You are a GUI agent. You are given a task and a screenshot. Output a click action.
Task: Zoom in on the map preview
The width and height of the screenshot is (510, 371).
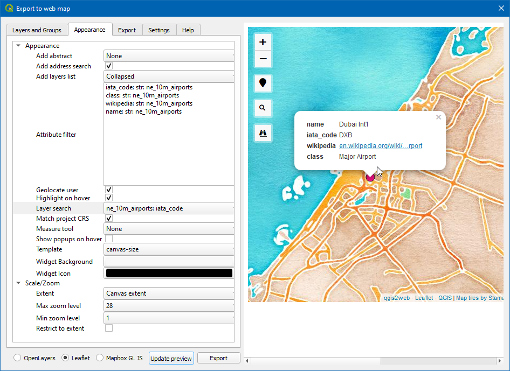tap(263, 42)
